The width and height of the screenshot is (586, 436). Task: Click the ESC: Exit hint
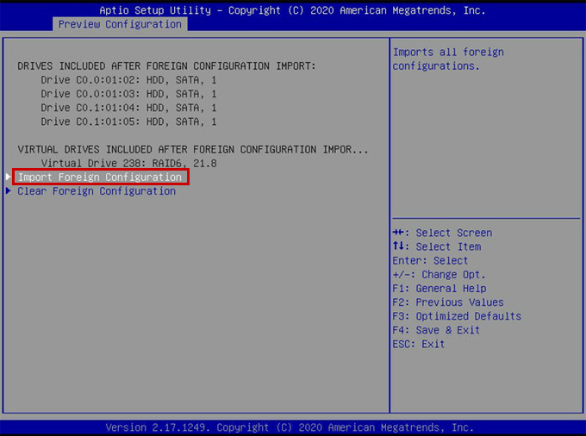point(418,344)
